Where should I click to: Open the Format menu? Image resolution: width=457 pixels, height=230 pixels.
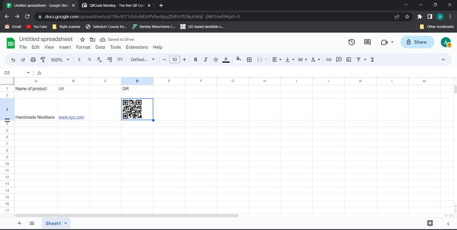click(83, 47)
